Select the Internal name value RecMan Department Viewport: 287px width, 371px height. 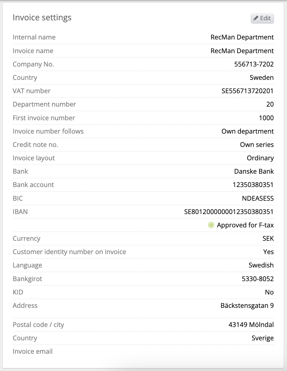tap(242, 37)
